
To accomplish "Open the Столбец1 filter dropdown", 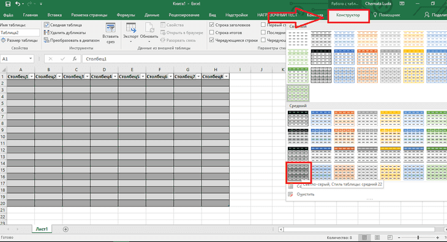I will tap(32, 76).
